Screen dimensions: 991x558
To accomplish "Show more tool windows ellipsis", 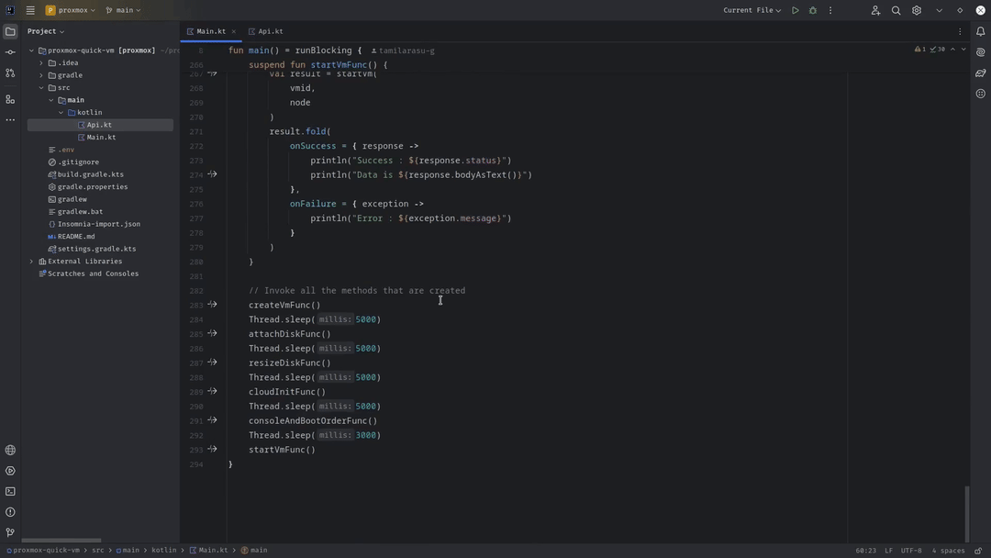I will coord(10,119).
